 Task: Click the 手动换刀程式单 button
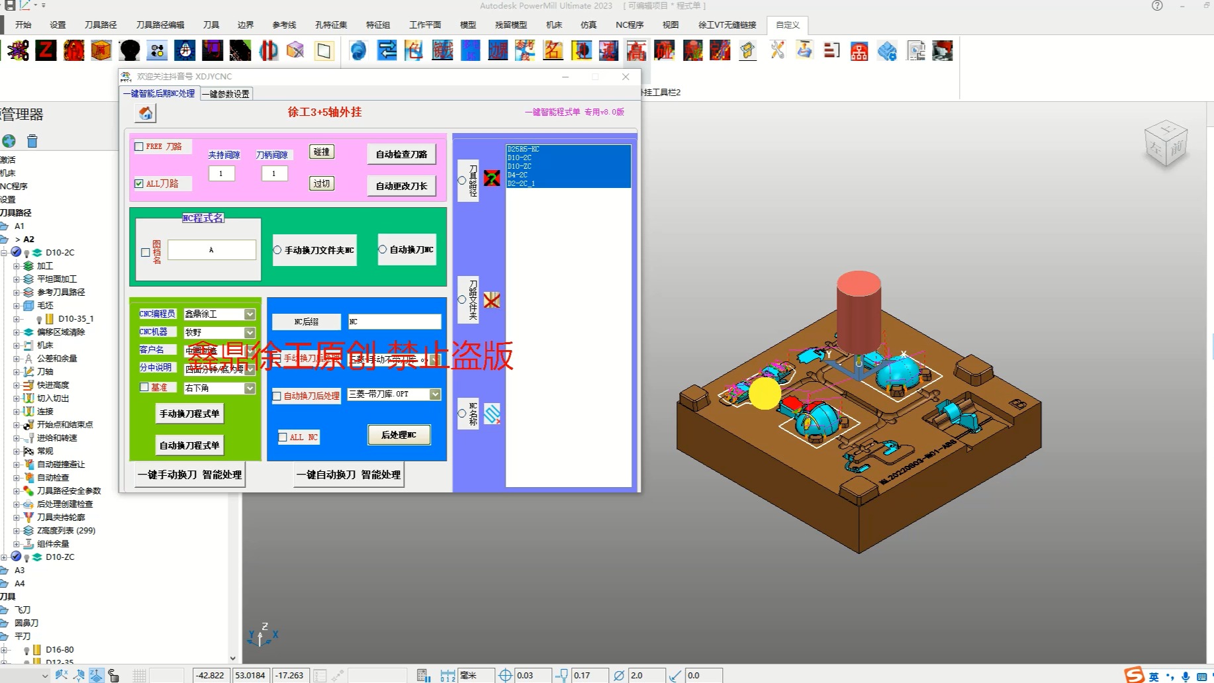pos(189,414)
